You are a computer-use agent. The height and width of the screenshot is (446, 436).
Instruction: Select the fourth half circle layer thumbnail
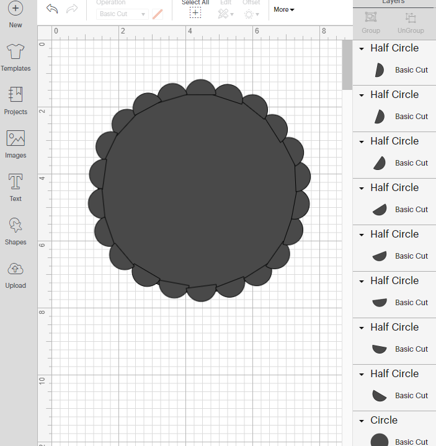[x=380, y=210]
